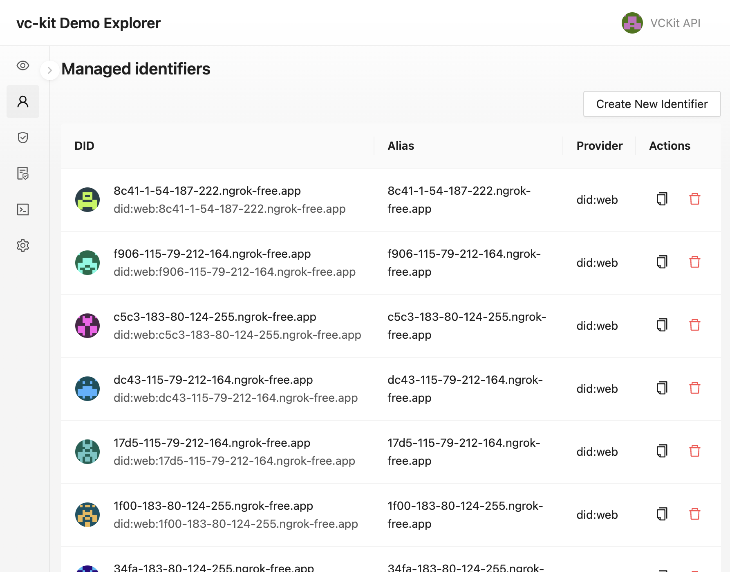Copy the c5c3-183-80-124-255 identifier
Image resolution: width=730 pixels, height=572 pixels.
tap(662, 325)
